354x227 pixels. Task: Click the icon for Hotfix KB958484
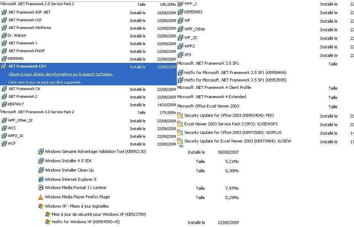point(180,73)
